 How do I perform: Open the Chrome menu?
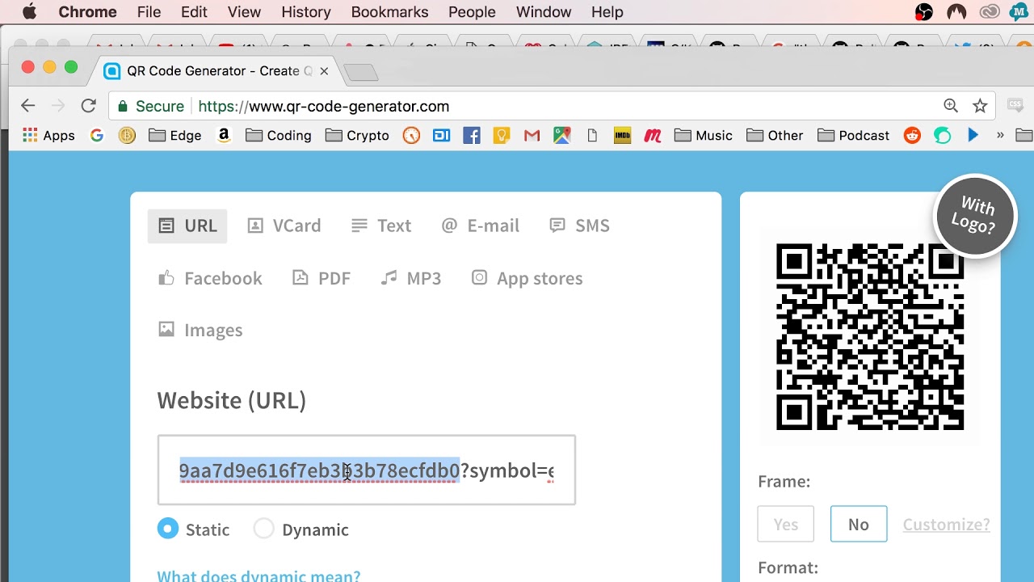(x=88, y=12)
